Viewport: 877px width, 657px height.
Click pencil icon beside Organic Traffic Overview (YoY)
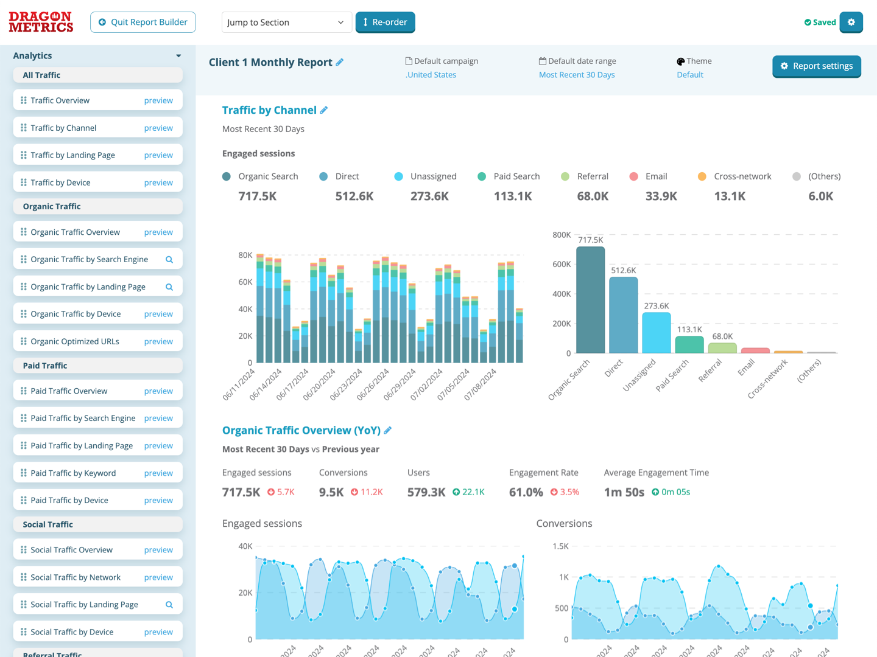[x=388, y=430]
